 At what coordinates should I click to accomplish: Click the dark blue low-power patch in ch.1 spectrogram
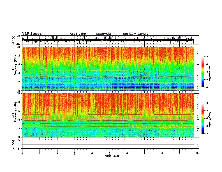click(x=136, y=86)
